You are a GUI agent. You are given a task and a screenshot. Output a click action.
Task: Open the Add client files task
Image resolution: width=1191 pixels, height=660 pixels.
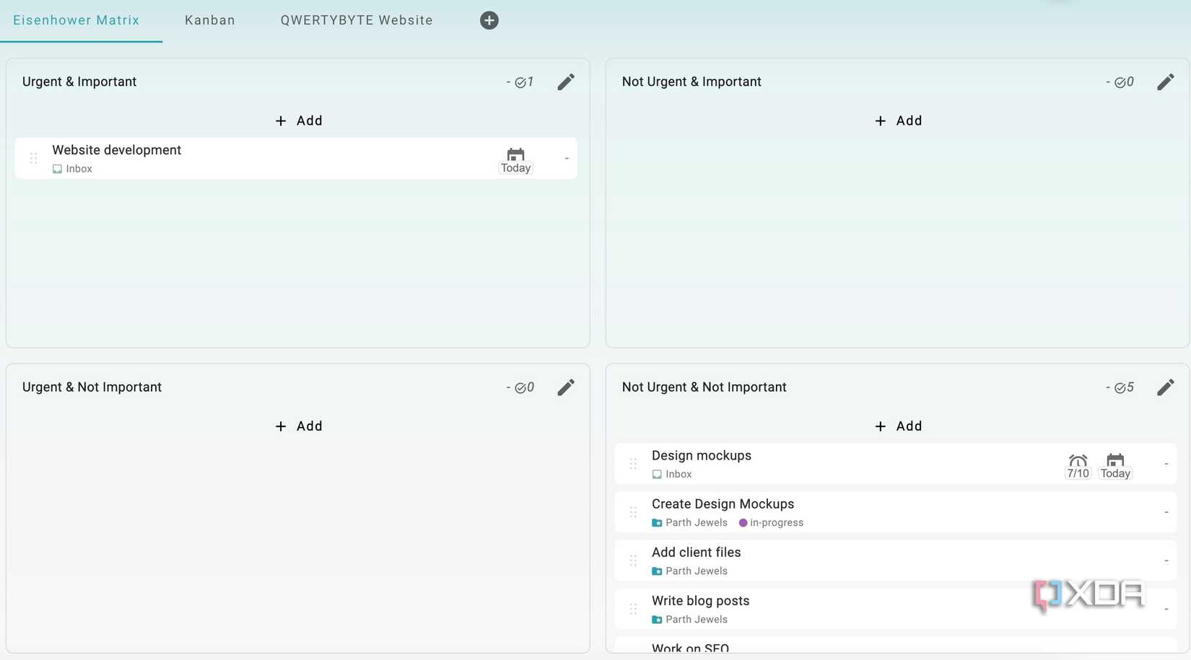696,553
